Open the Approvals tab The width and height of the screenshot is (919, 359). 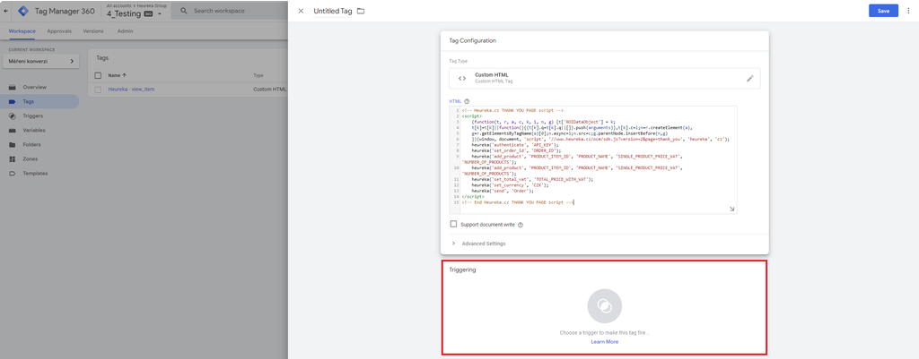pyautogui.click(x=59, y=31)
